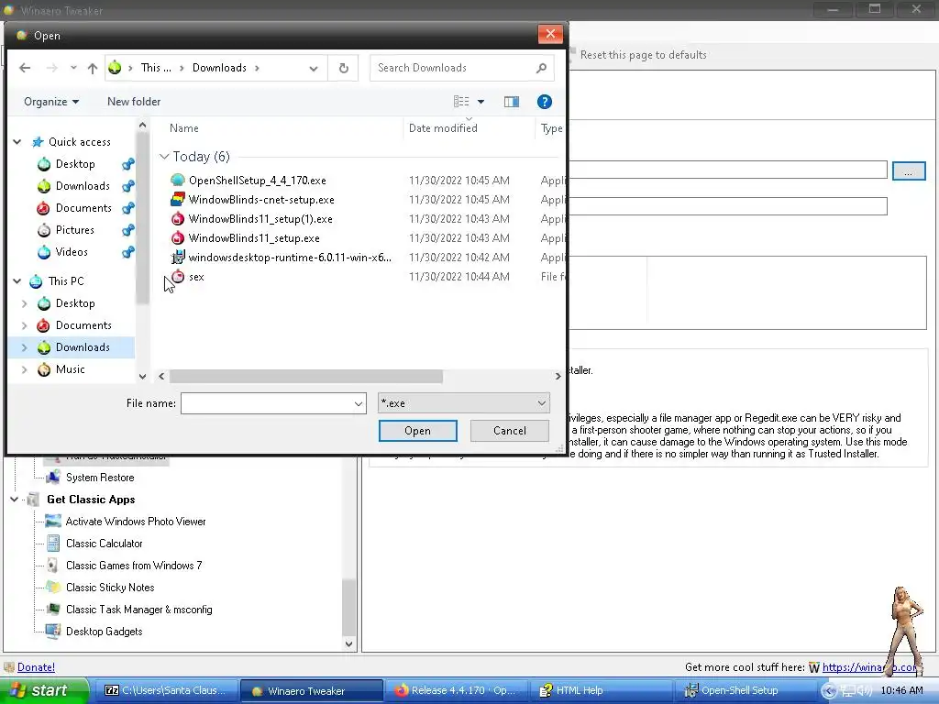This screenshot has width=939, height=704.
Task: Click the change view icon
Action: point(461,102)
